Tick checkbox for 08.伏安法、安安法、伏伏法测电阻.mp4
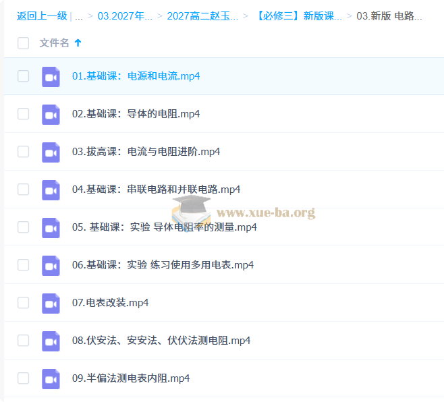Screen dimensions: 444x402 (23, 341)
